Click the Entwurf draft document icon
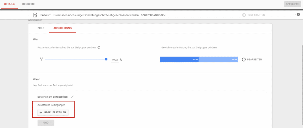The width and height of the screenshot is (303, 128). [35, 15]
